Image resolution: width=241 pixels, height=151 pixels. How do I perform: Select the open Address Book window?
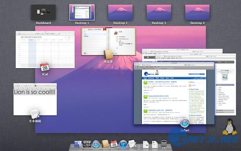108,42
